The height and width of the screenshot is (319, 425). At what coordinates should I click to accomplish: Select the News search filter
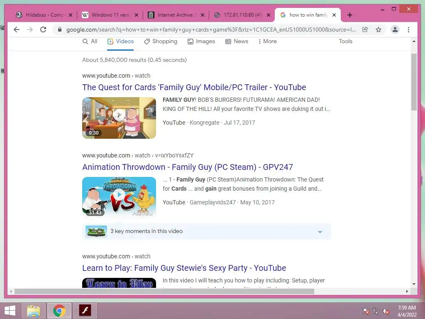(237, 42)
